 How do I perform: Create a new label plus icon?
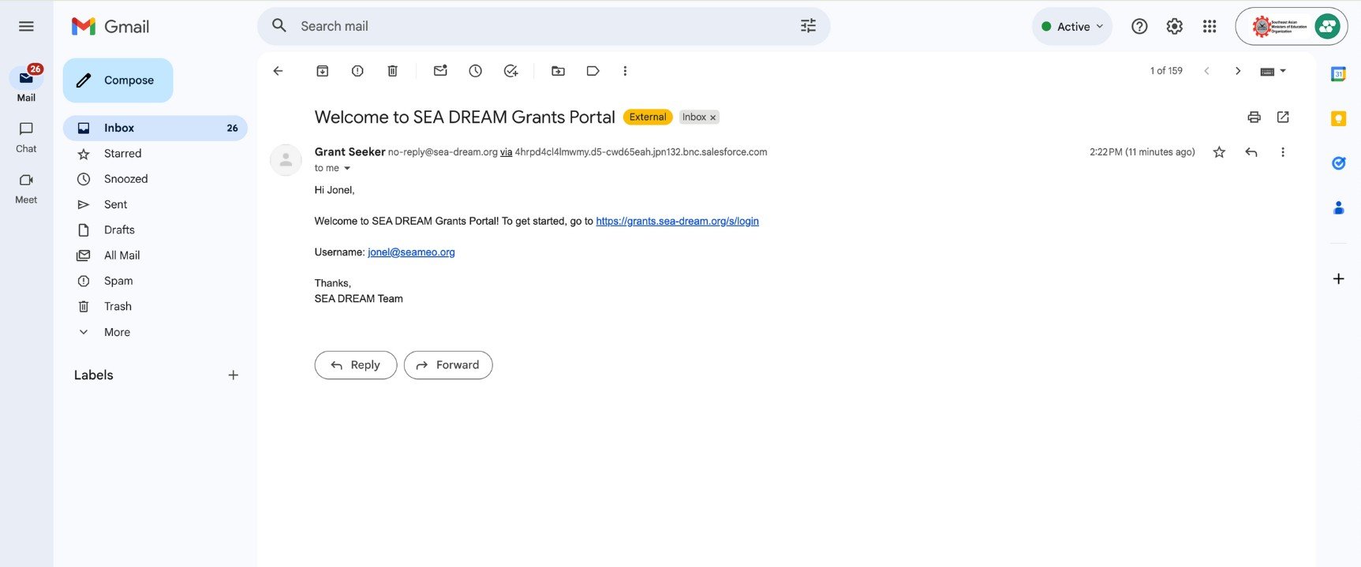point(233,375)
